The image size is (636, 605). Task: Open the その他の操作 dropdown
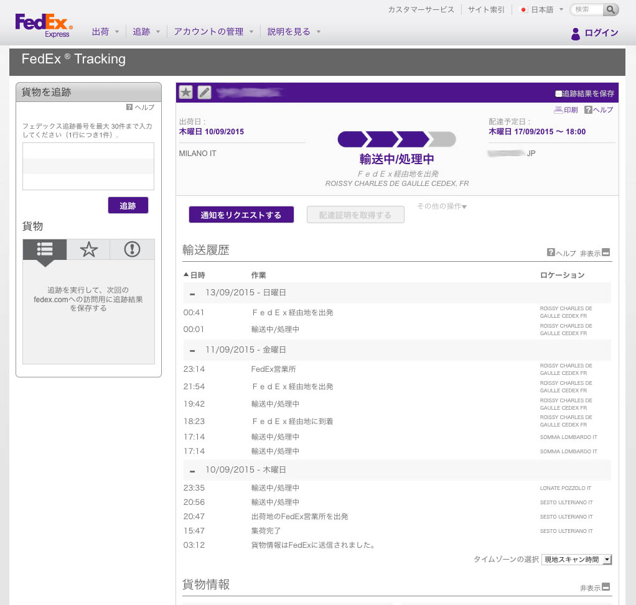point(442,206)
